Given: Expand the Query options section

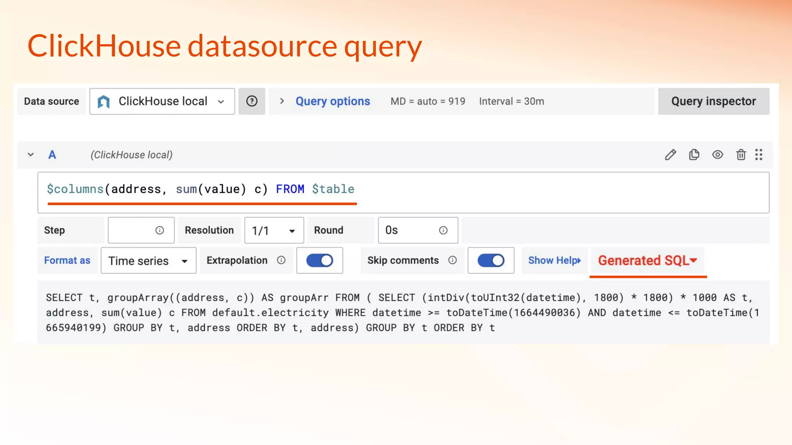Looking at the screenshot, I should click(282, 101).
